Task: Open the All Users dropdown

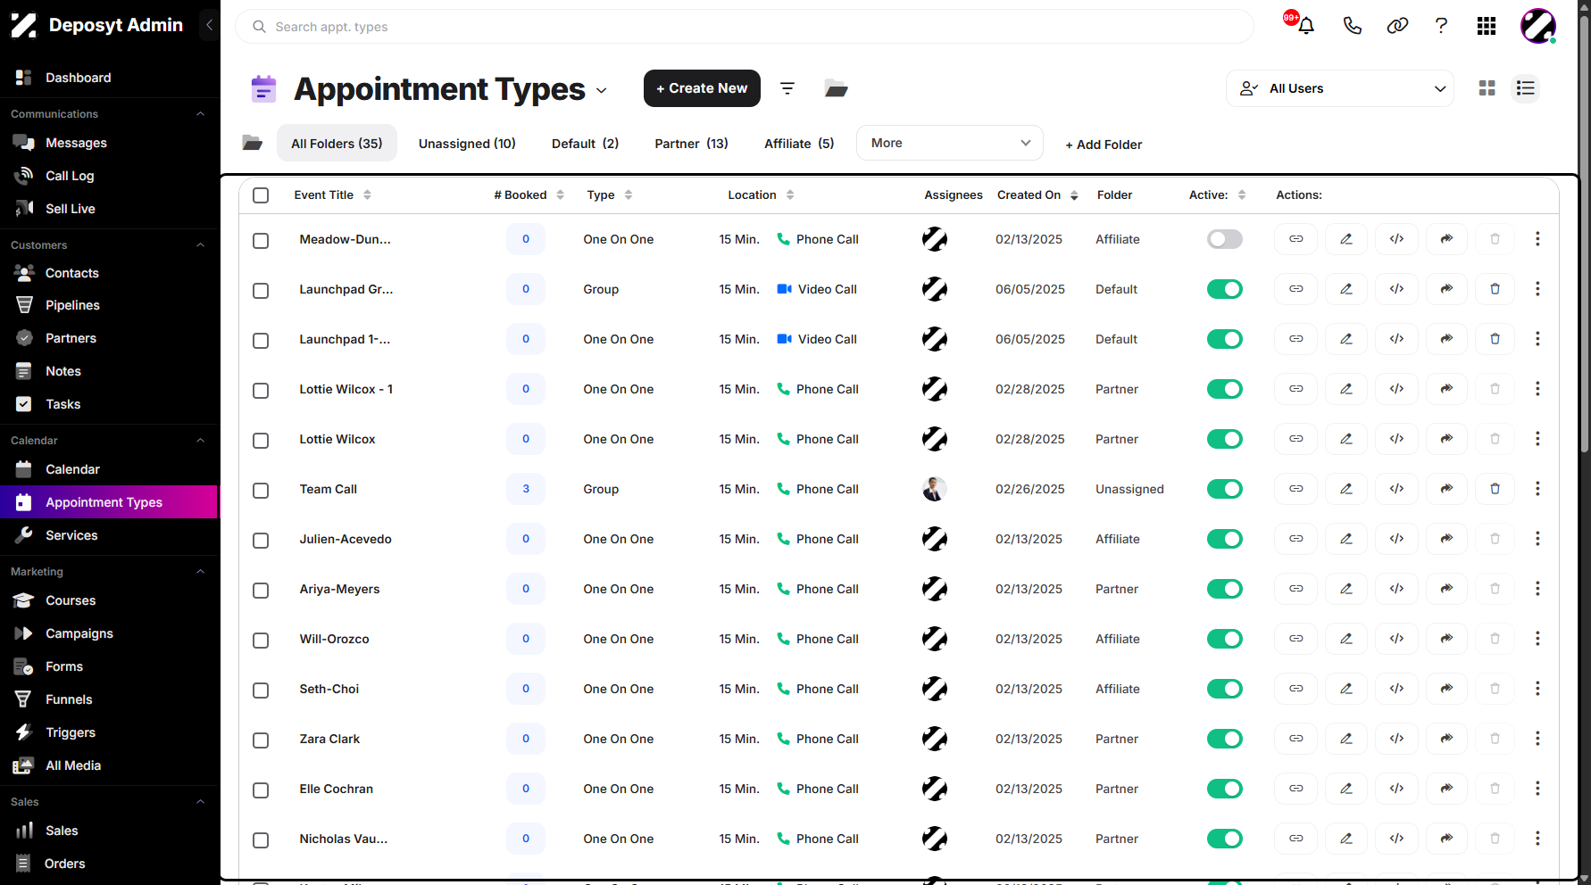Action: click(1339, 88)
